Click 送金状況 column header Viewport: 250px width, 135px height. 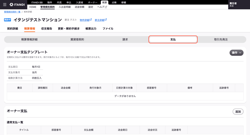(152, 130)
